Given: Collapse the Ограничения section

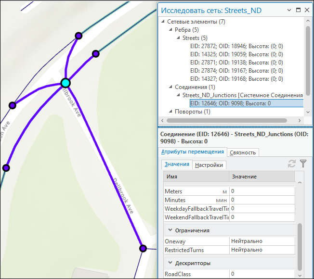Looking at the screenshot, I should pyautogui.click(x=170, y=230).
